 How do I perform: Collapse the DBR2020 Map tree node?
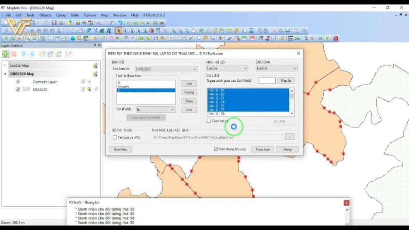(5, 74)
